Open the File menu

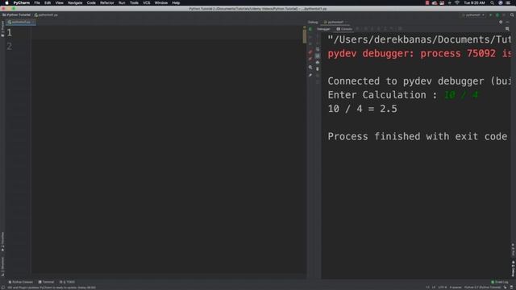point(37,2)
